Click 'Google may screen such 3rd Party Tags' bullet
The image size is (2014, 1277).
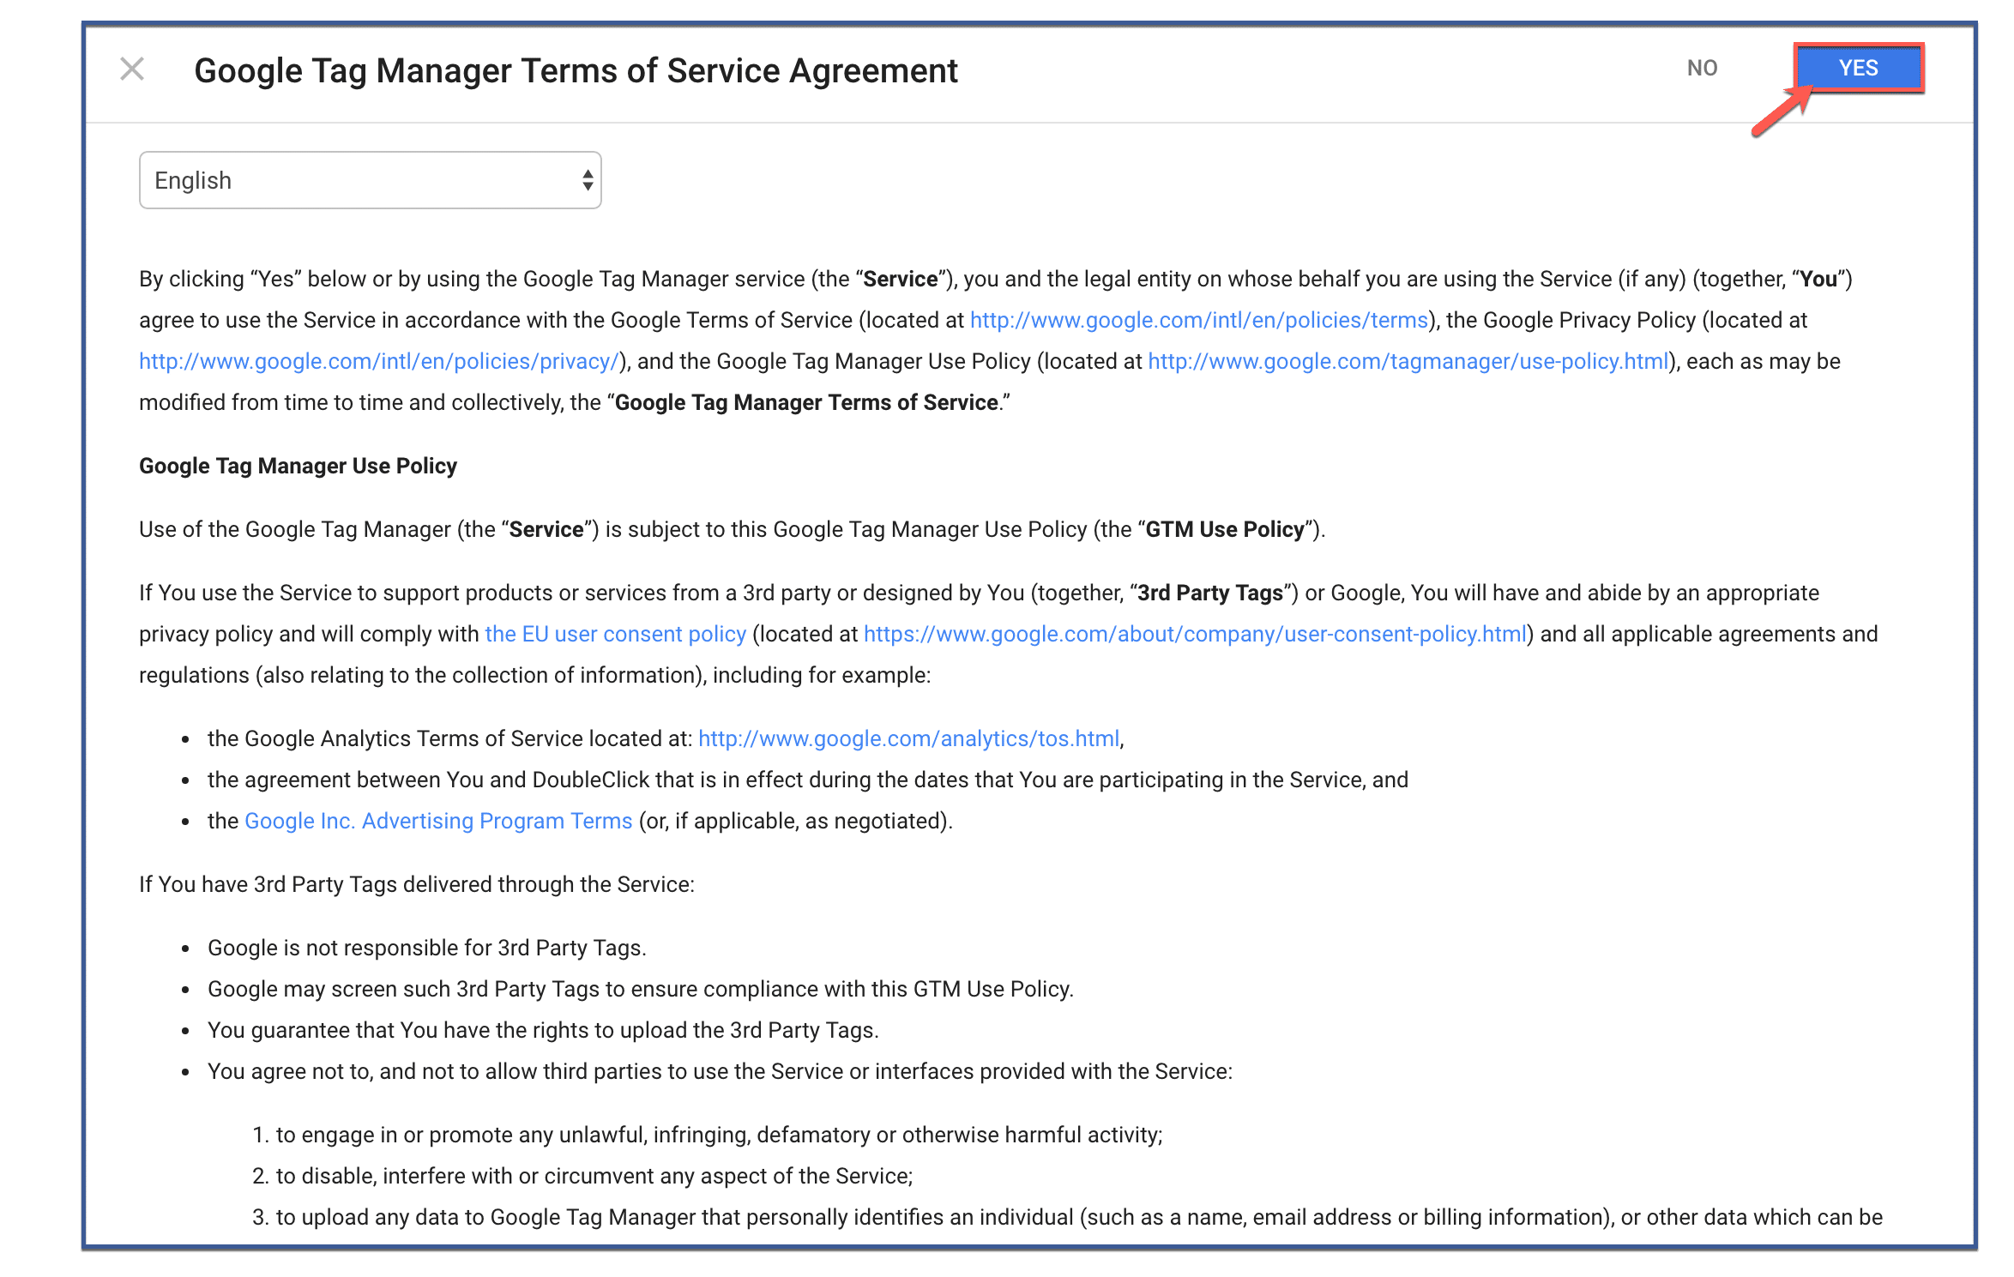pyautogui.click(x=640, y=989)
